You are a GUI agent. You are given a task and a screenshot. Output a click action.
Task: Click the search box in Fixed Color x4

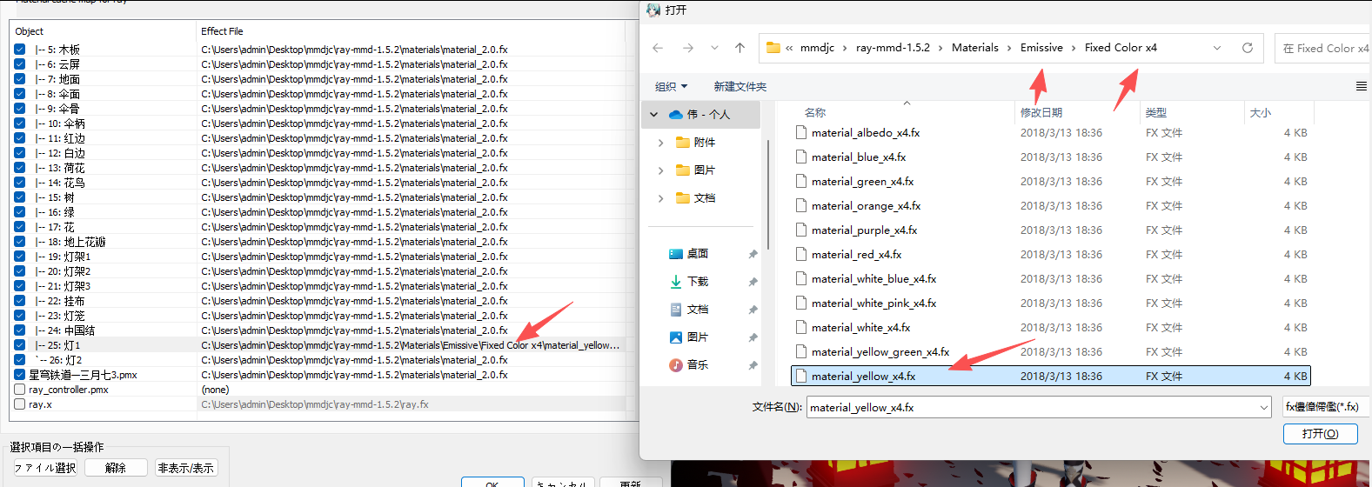(1323, 48)
